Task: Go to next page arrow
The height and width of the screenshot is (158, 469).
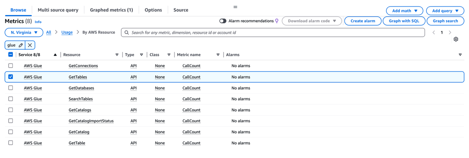Action: click(450, 32)
